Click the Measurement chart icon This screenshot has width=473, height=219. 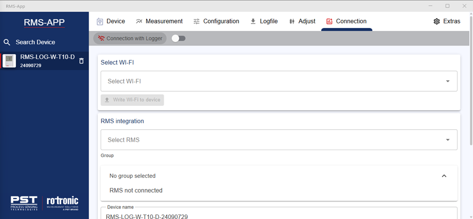click(x=139, y=21)
